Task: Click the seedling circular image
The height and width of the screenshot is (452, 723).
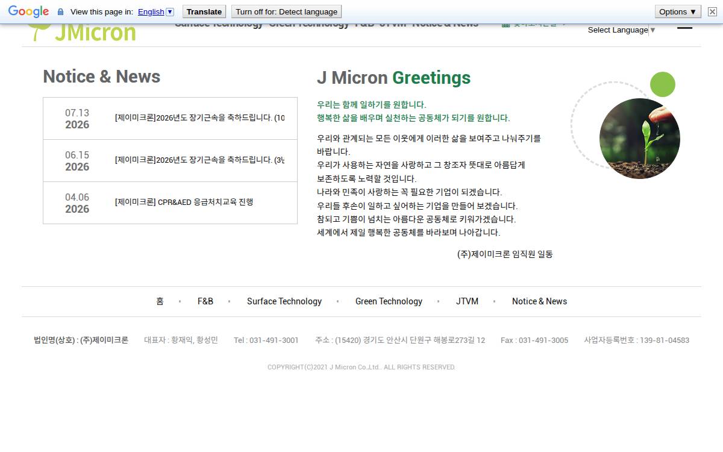Action: coord(640,139)
